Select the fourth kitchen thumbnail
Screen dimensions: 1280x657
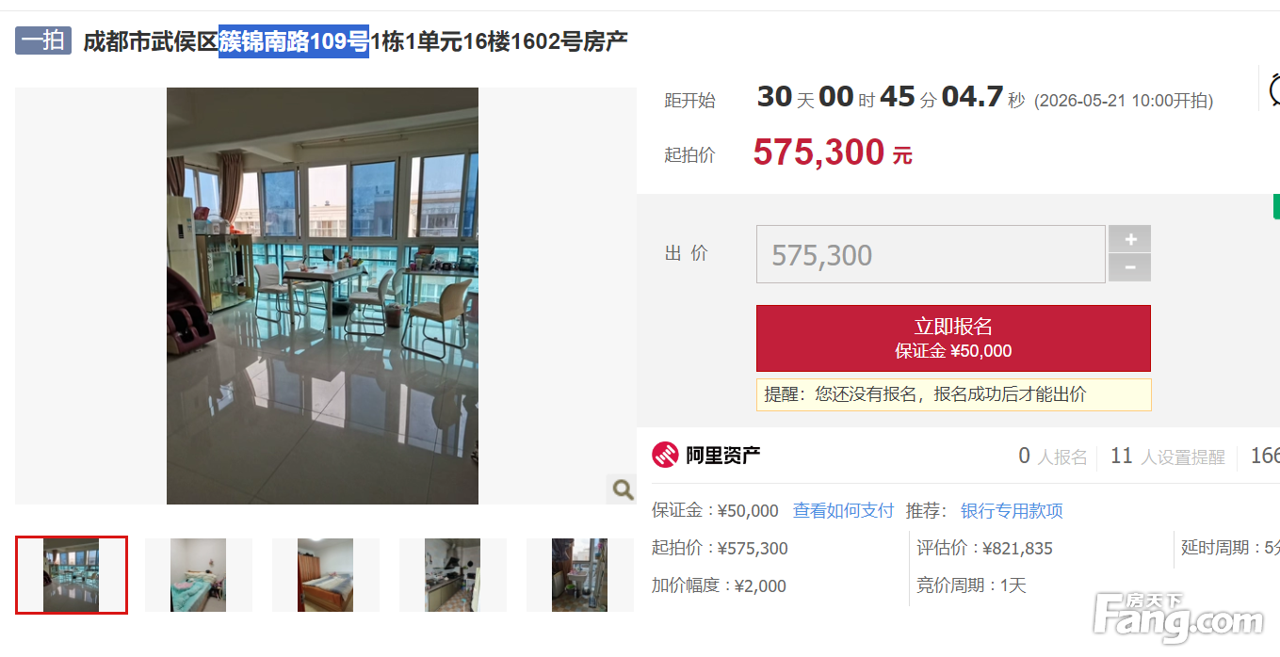coord(452,575)
